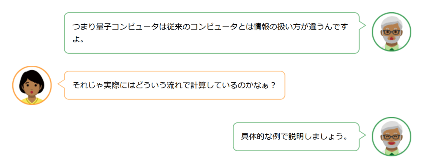Click the second line よ。 in the top bubble
This screenshot has width=421, height=166.
click(x=78, y=40)
